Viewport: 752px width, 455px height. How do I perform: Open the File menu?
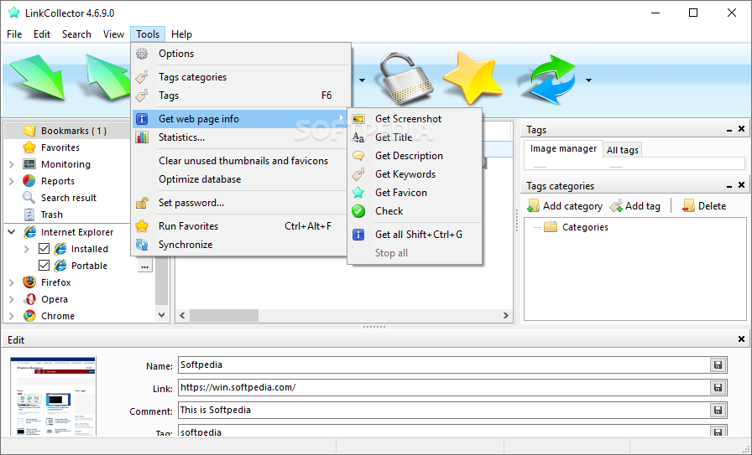click(14, 34)
